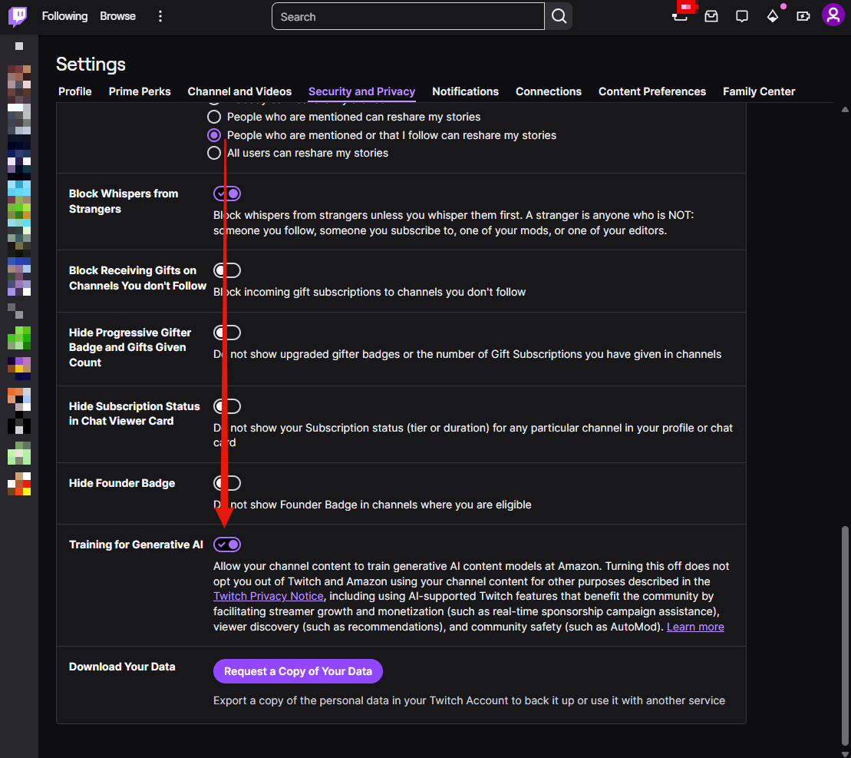Open the Notifications inbox icon
This screenshot has height=758, width=851.
tap(711, 16)
